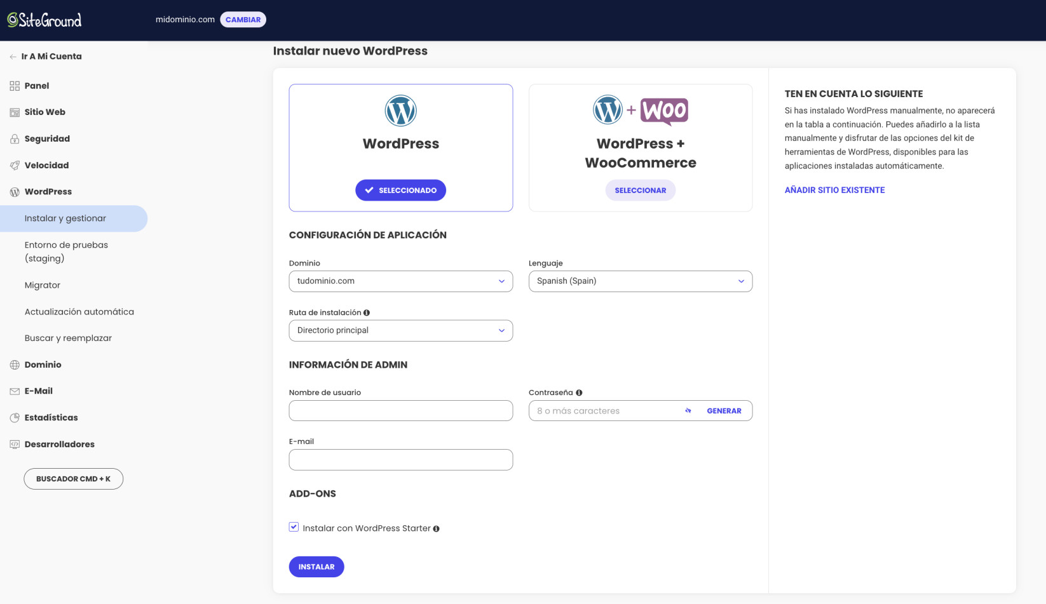Click the WooCommerce logo on second card
This screenshot has width=1046, height=604.
pyautogui.click(x=665, y=111)
